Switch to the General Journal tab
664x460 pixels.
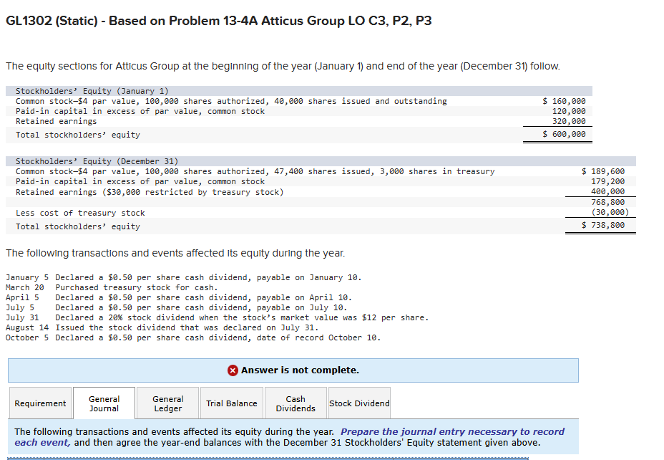(103, 403)
